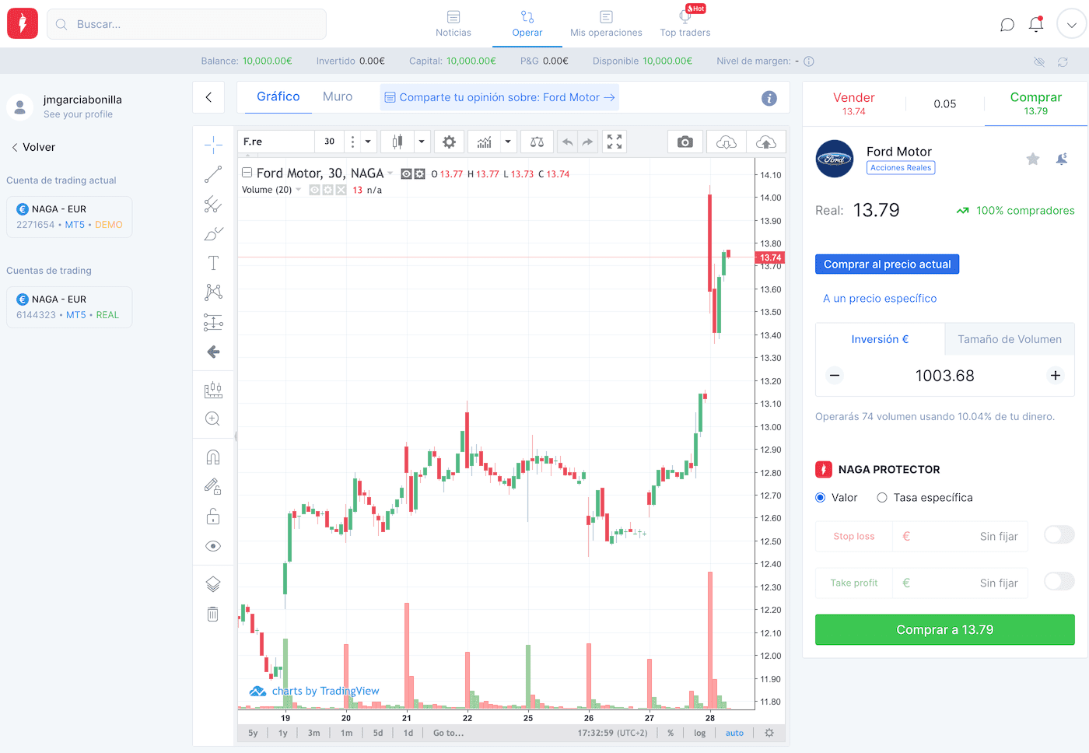Open the measure ruler tool
The height and width of the screenshot is (753, 1089).
pyautogui.click(x=213, y=389)
